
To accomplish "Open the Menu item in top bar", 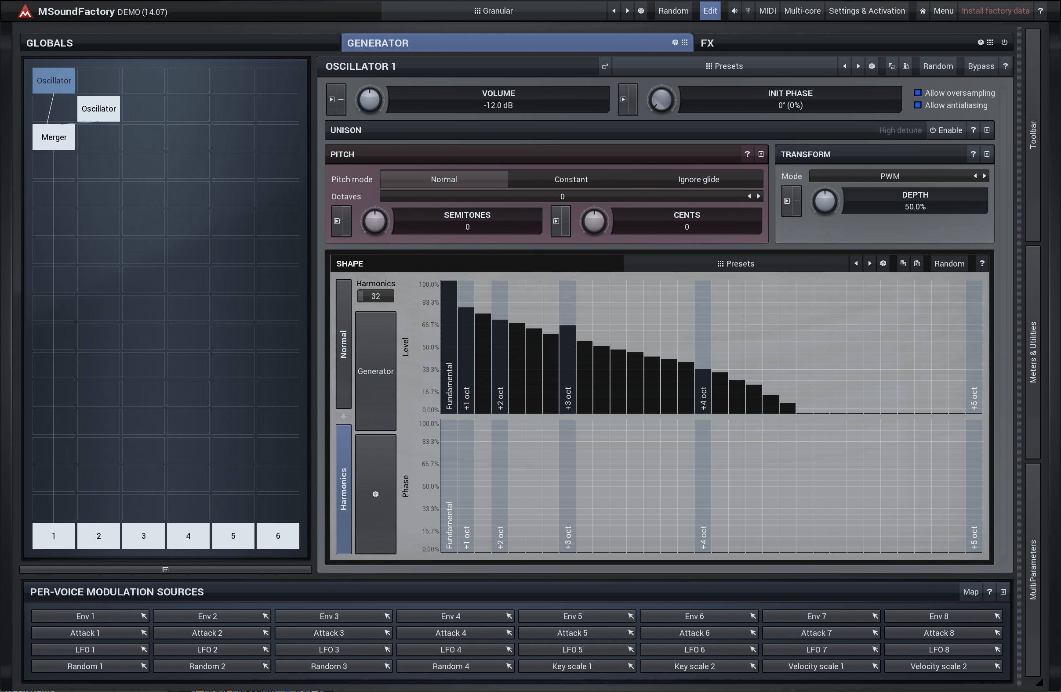I will click(943, 11).
